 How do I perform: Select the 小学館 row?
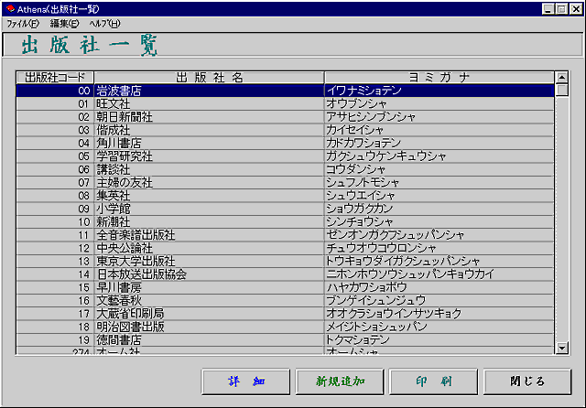tap(285, 209)
